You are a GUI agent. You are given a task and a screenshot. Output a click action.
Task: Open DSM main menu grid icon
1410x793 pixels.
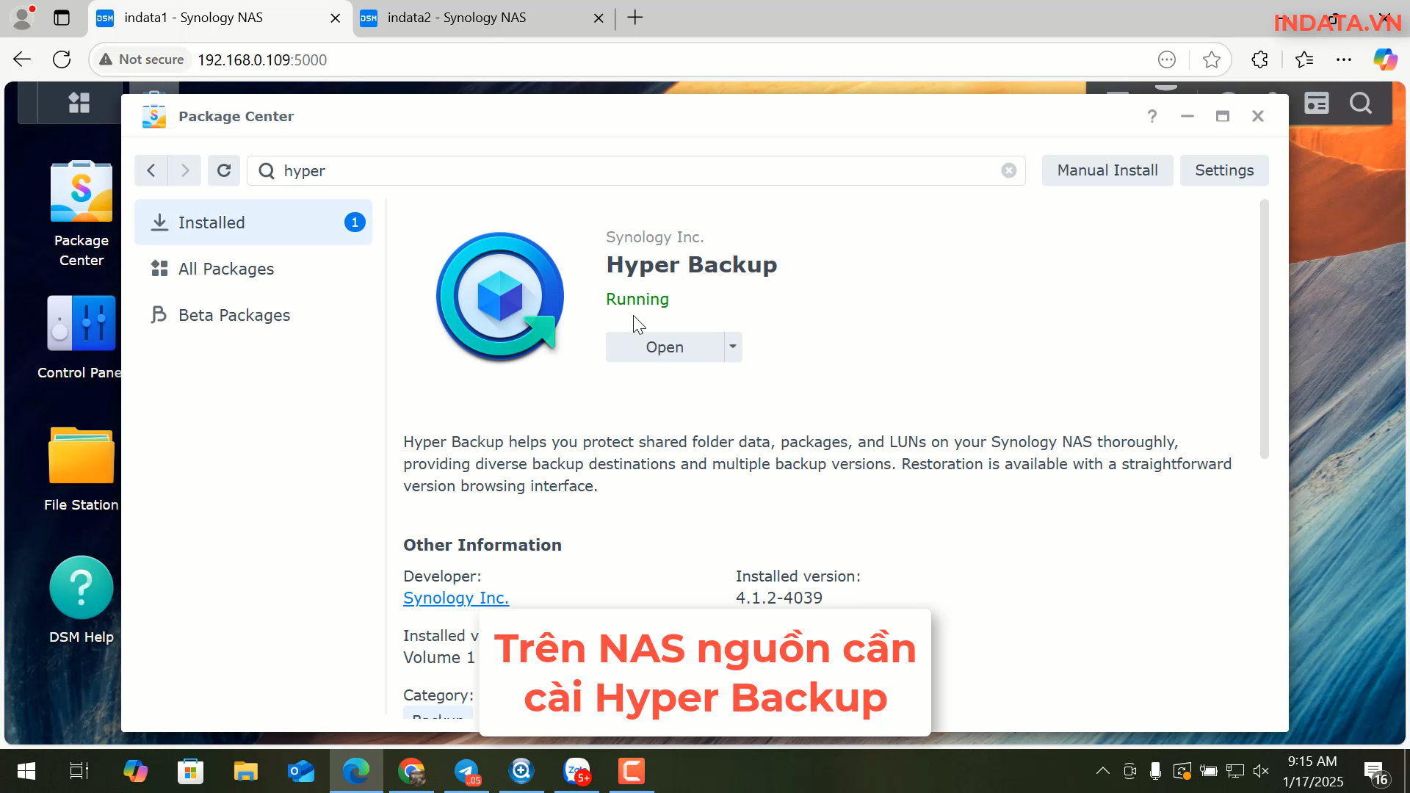[x=79, y=103]
